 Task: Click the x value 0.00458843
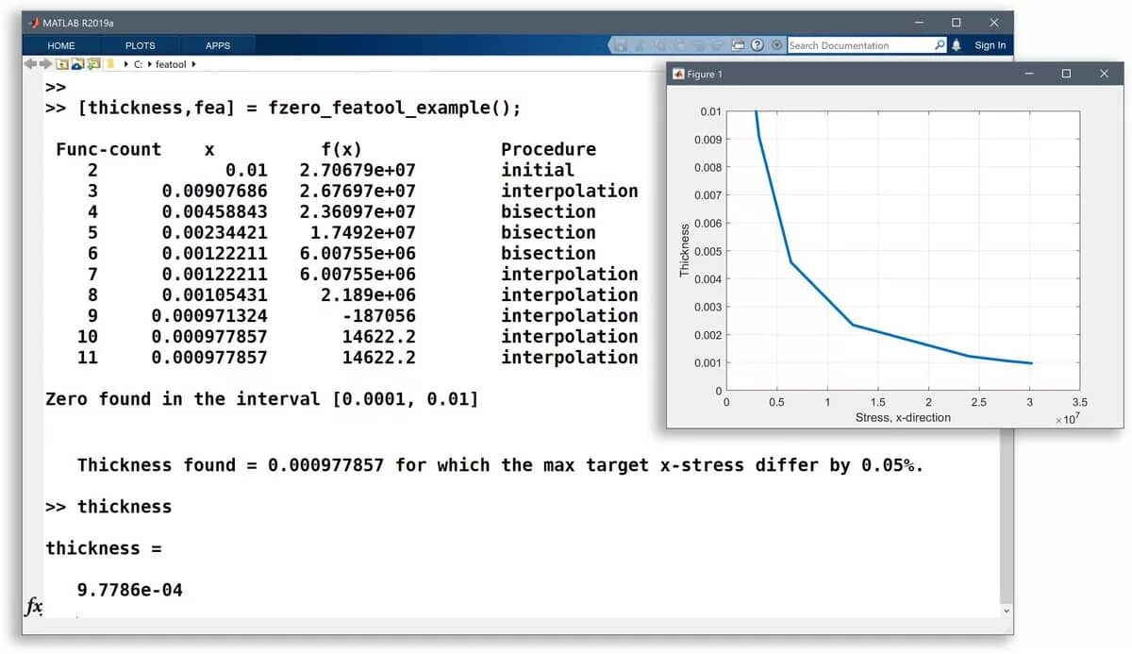(x=214, y=211)
